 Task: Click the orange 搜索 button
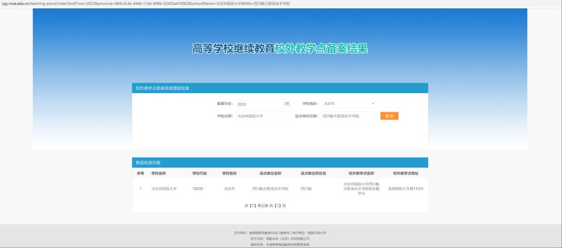pyautogui.click(x=389, y=116)
